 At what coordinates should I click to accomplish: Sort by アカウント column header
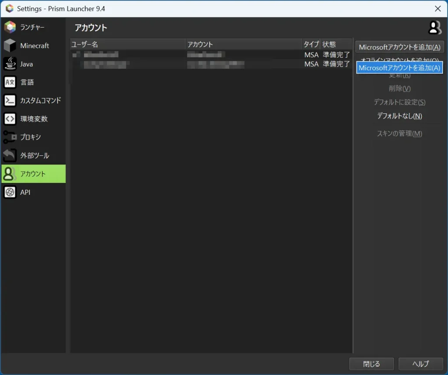coord(243,44)
